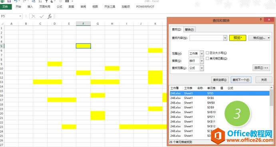
Task: Expand the Name Box dropdown arrow
Action: point(20,16)
